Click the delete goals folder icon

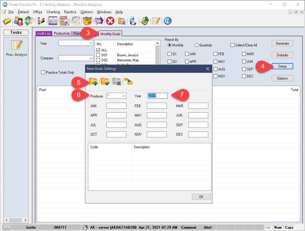(117, 82)
